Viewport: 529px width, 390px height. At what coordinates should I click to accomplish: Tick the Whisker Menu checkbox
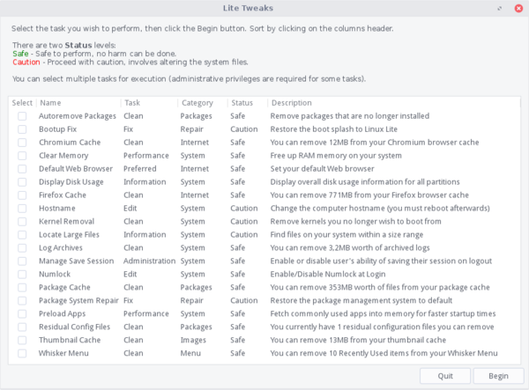22,353
